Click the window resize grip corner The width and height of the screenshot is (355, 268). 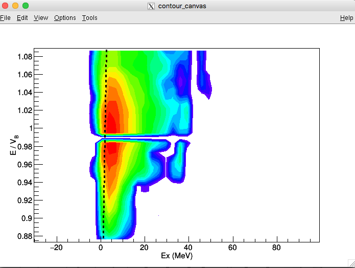[351, 263]
